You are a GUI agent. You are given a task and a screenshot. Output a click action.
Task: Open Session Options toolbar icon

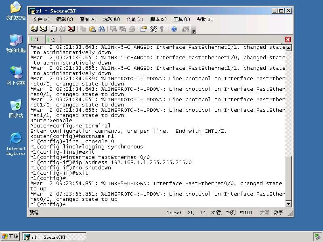tap(144, 29)
